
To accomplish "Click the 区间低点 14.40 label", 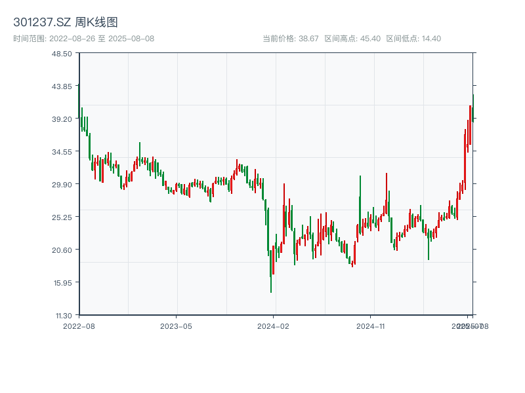I will click(x=413, y=39).
